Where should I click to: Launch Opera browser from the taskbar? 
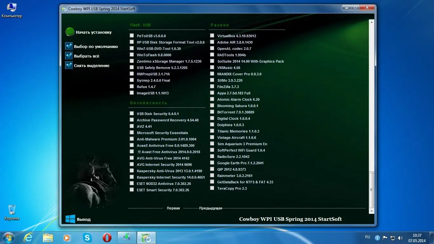coord(107,237)
